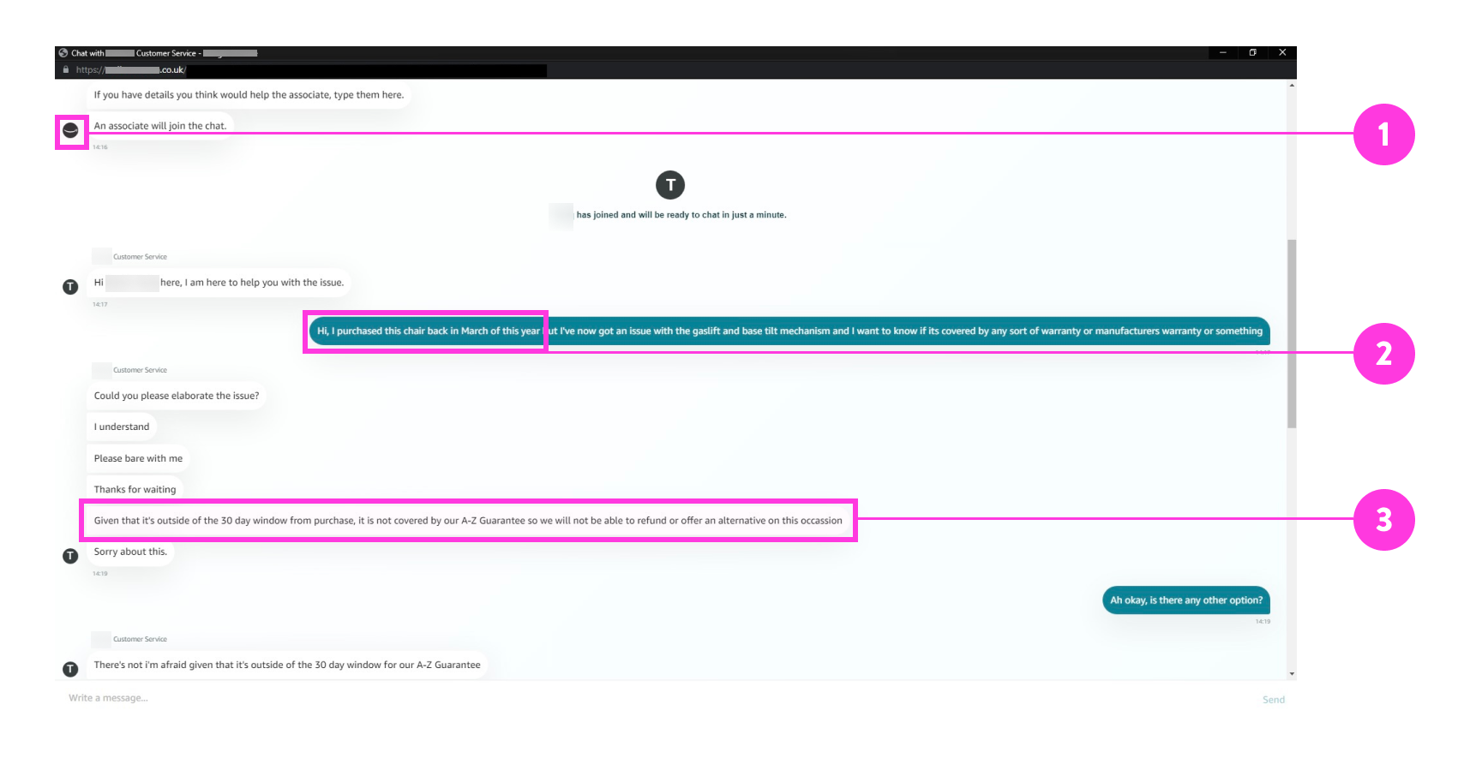Click the pink annotation circle numbered 3

1383,520
